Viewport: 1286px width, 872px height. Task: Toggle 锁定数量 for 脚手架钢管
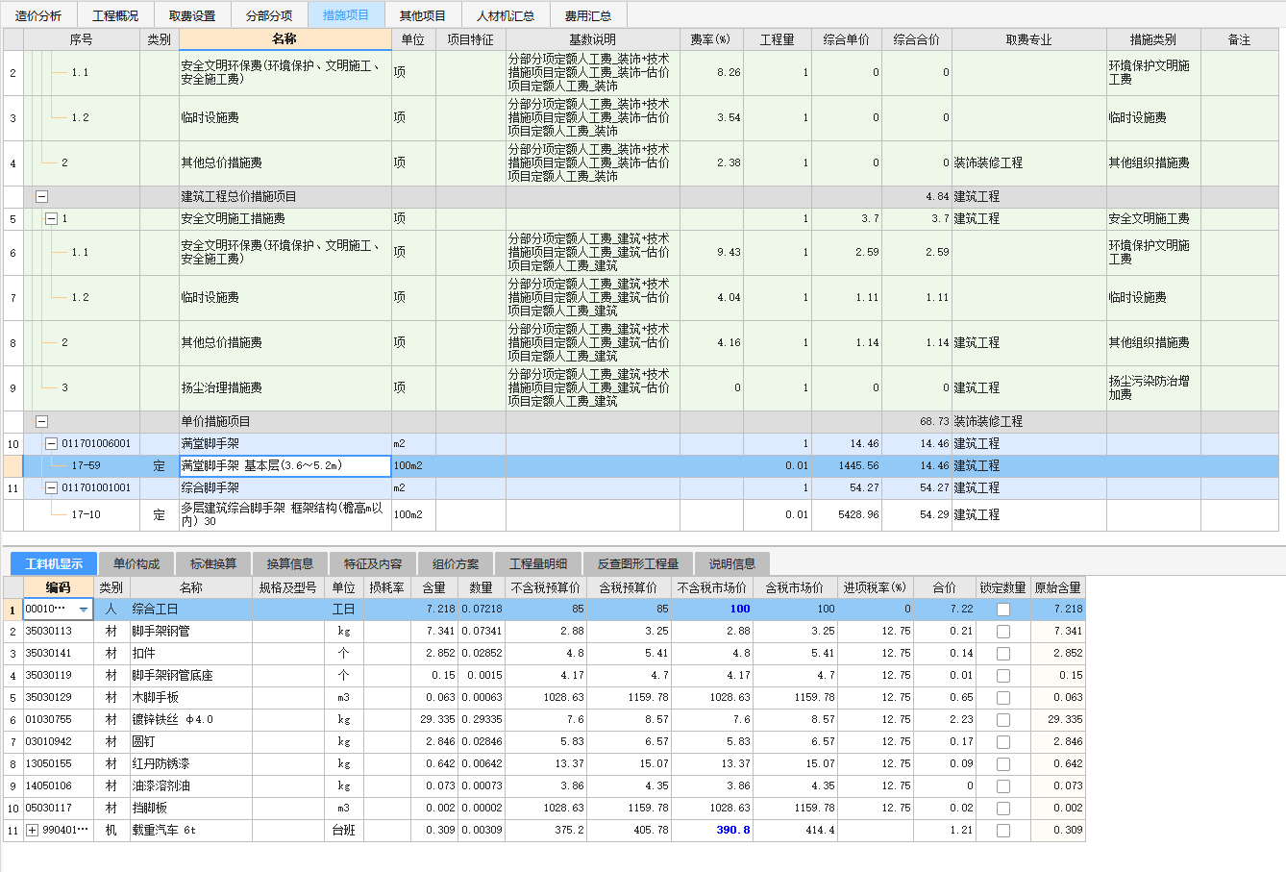tap(1003, 632)
